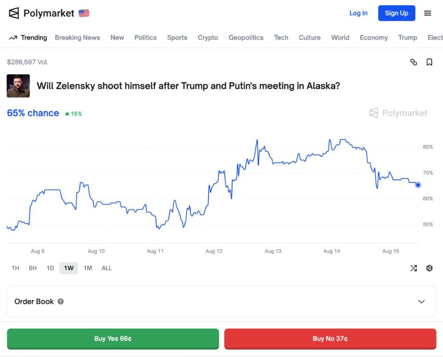Click the Zelensky market thumbnail
Viewport: 443px width, 357px height.
[18, 86]
